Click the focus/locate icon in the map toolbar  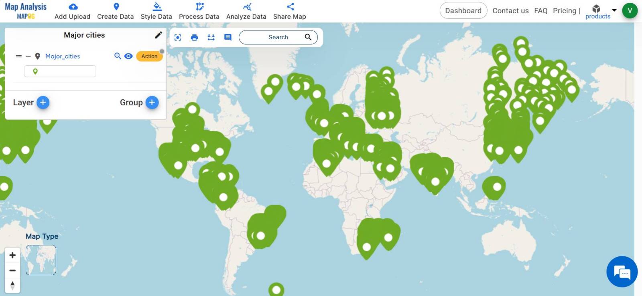pyautogui.click(x=178, y=37)
